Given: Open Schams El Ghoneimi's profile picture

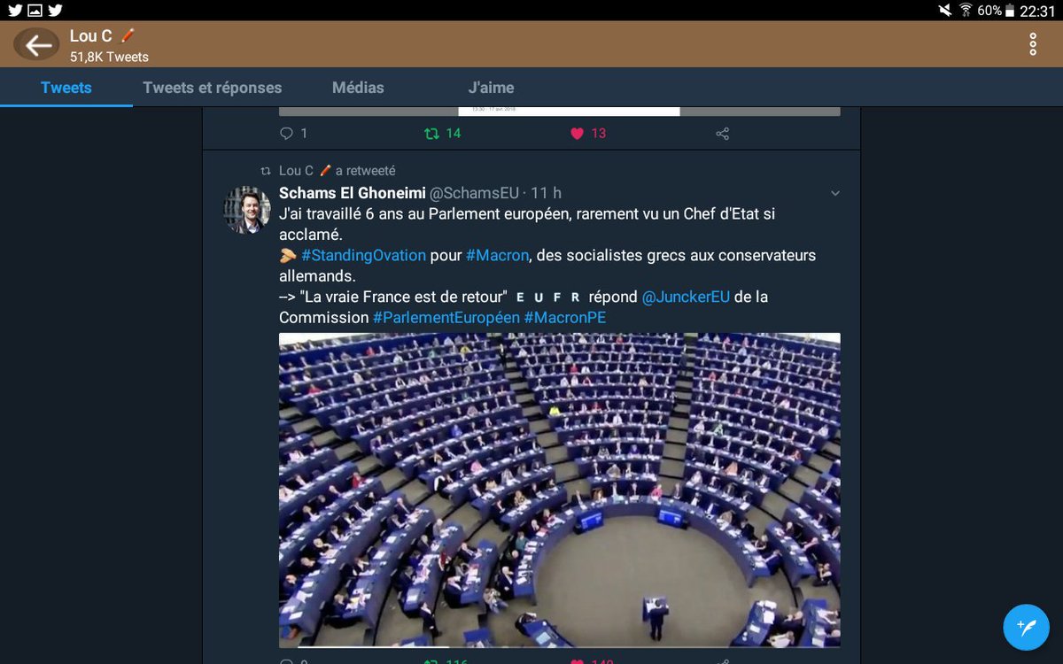Looking at the screenshot, I should tap(247, 210).
